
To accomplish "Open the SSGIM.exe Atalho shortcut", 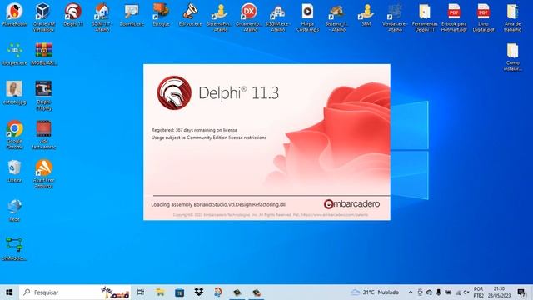I will point(278,17).
